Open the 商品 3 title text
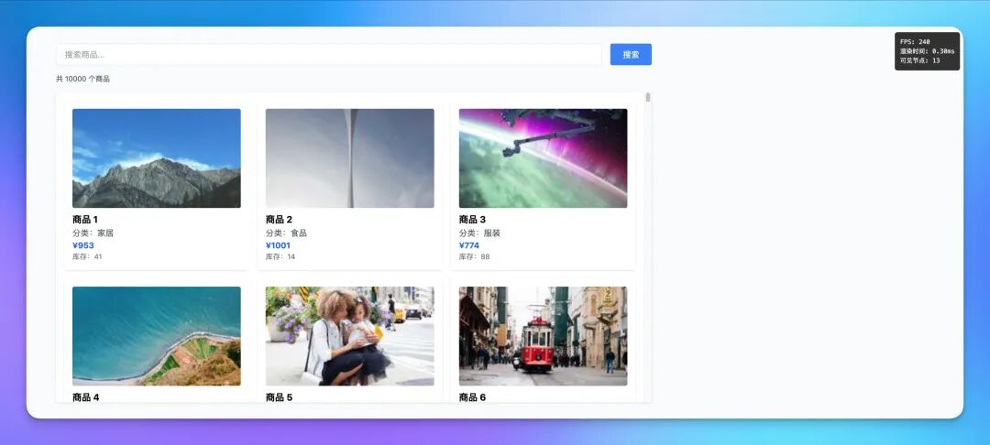The height and width of the screenshot is (445, 990). point(472,220)
